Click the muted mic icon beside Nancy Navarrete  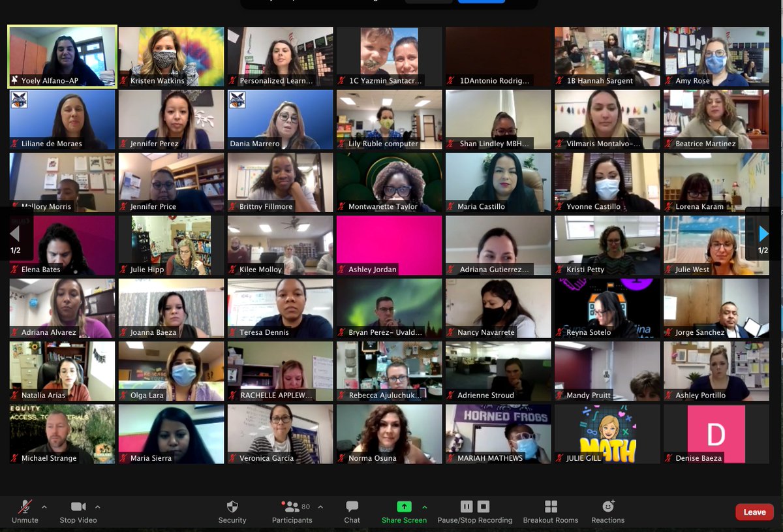[x=450, y=332]
